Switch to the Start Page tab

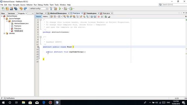(x=39, y=13)
